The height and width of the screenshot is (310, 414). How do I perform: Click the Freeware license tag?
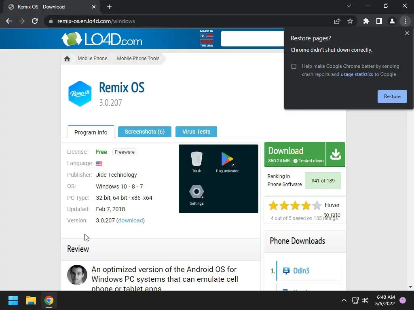[x=125, y=152]
